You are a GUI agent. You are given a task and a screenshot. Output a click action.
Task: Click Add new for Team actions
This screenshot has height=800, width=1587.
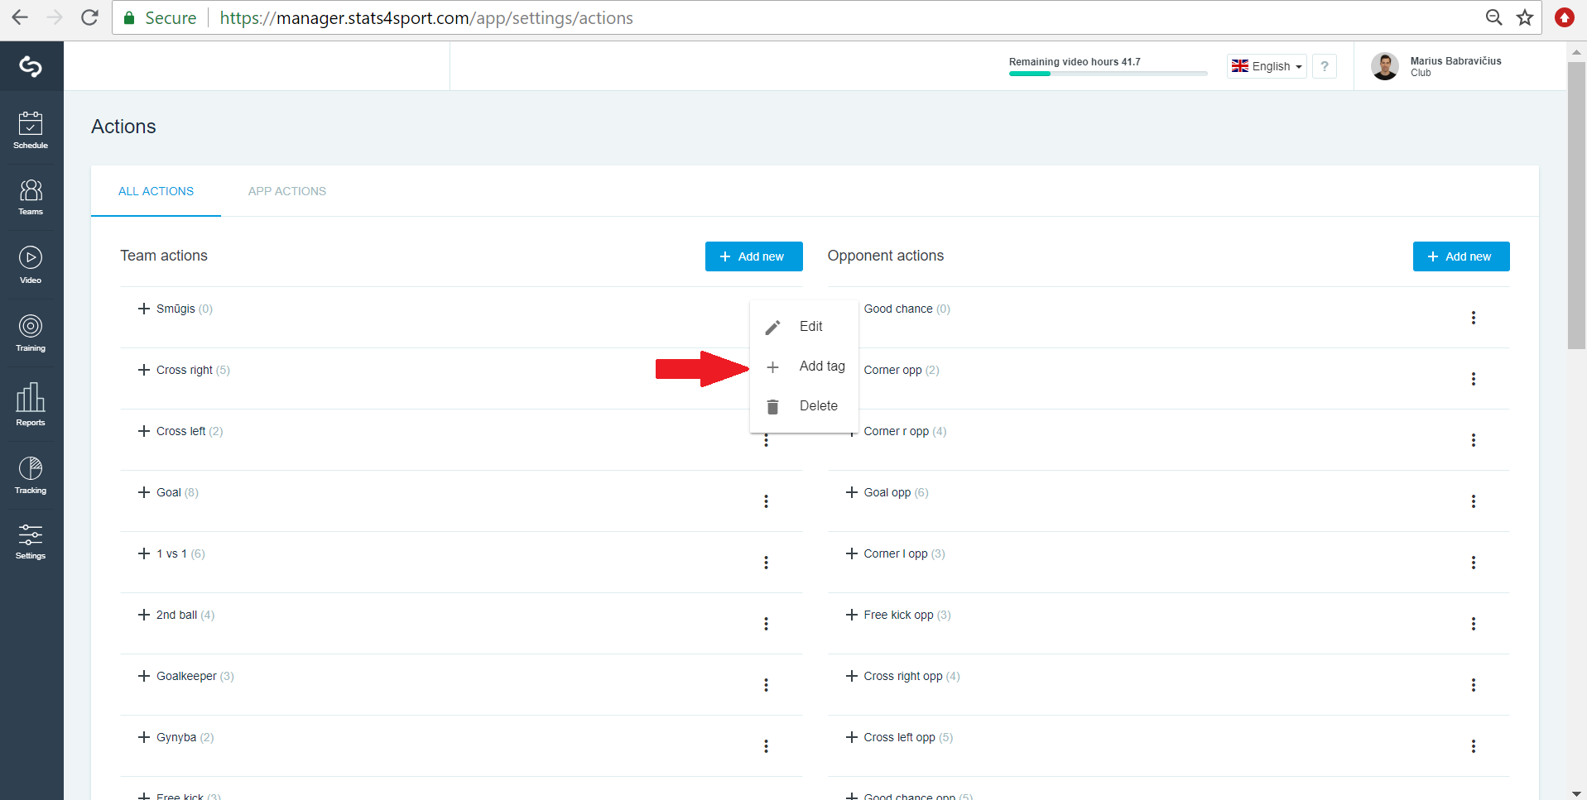753,256
